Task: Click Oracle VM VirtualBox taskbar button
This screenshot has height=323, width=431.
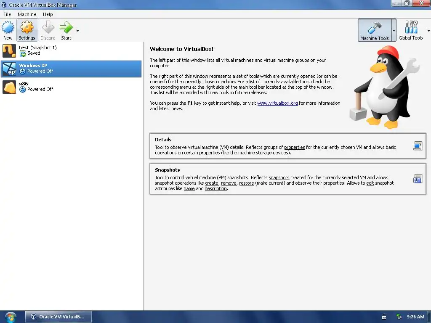Action: pyautogui.click(x=59, y=317)
